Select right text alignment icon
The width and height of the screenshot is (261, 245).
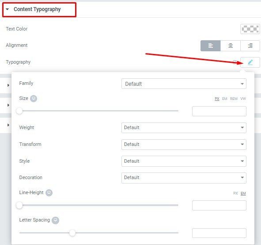pyautogui.click(x=250, y=46)
